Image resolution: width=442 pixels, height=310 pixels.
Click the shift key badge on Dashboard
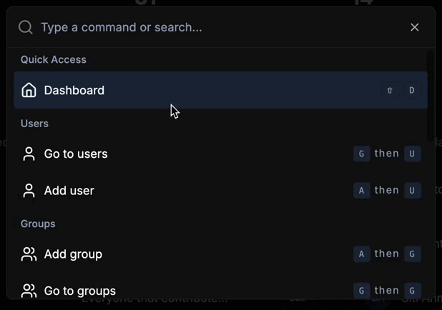tap(390, 91)
